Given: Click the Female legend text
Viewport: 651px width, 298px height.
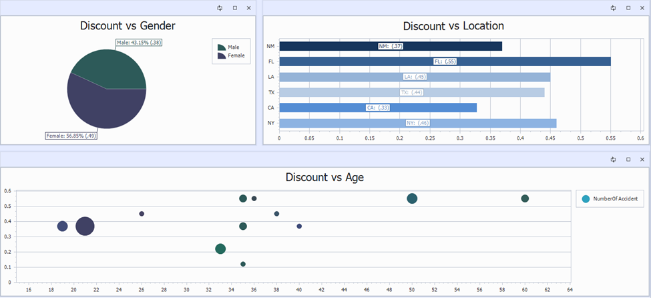Looking at the screenshot, I should 236,55.
